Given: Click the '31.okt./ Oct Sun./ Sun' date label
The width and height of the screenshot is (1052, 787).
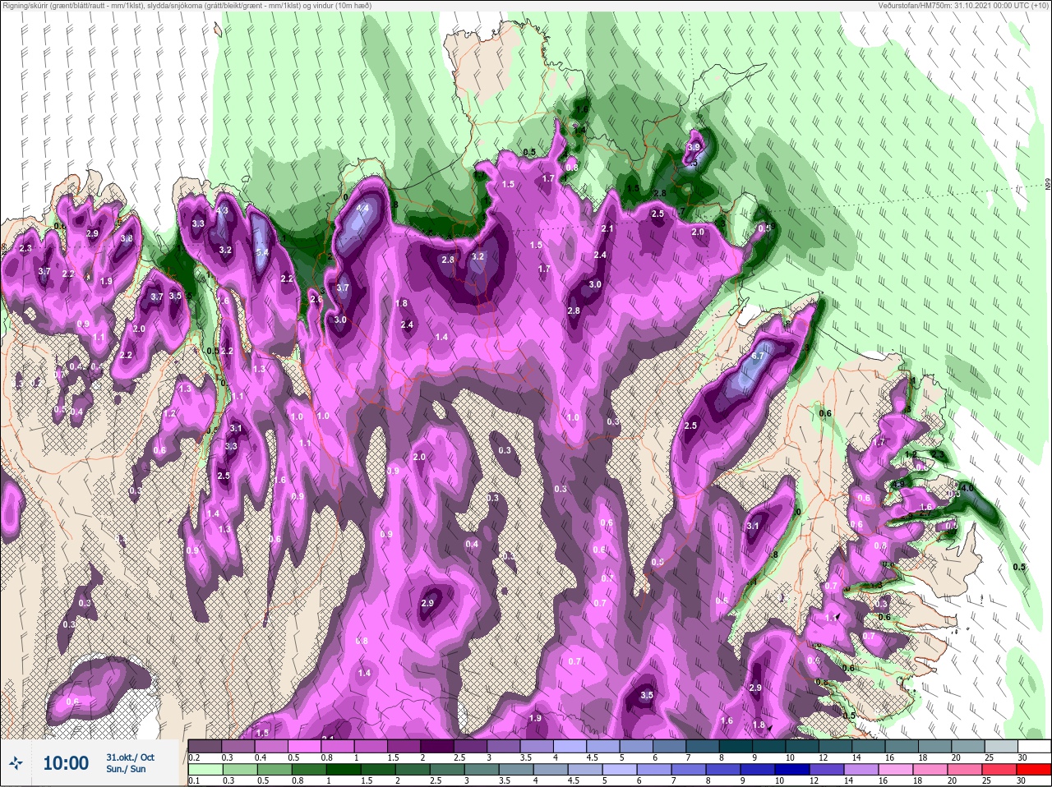Looking at the screenshot, I should (x=130, y=763).
